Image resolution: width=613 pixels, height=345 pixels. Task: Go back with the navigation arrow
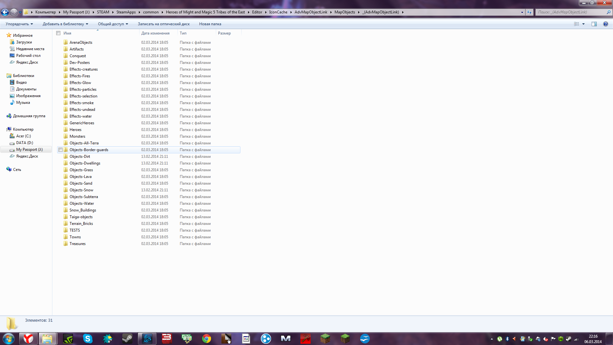click(5, 12)
